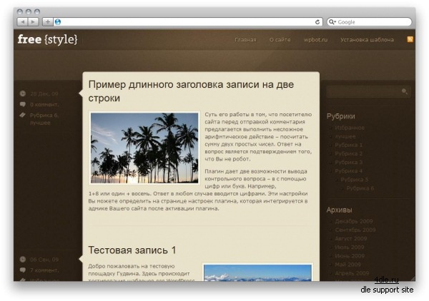
Task: Open the Тестовая запись 1 post title
Action: click(132, 250)
